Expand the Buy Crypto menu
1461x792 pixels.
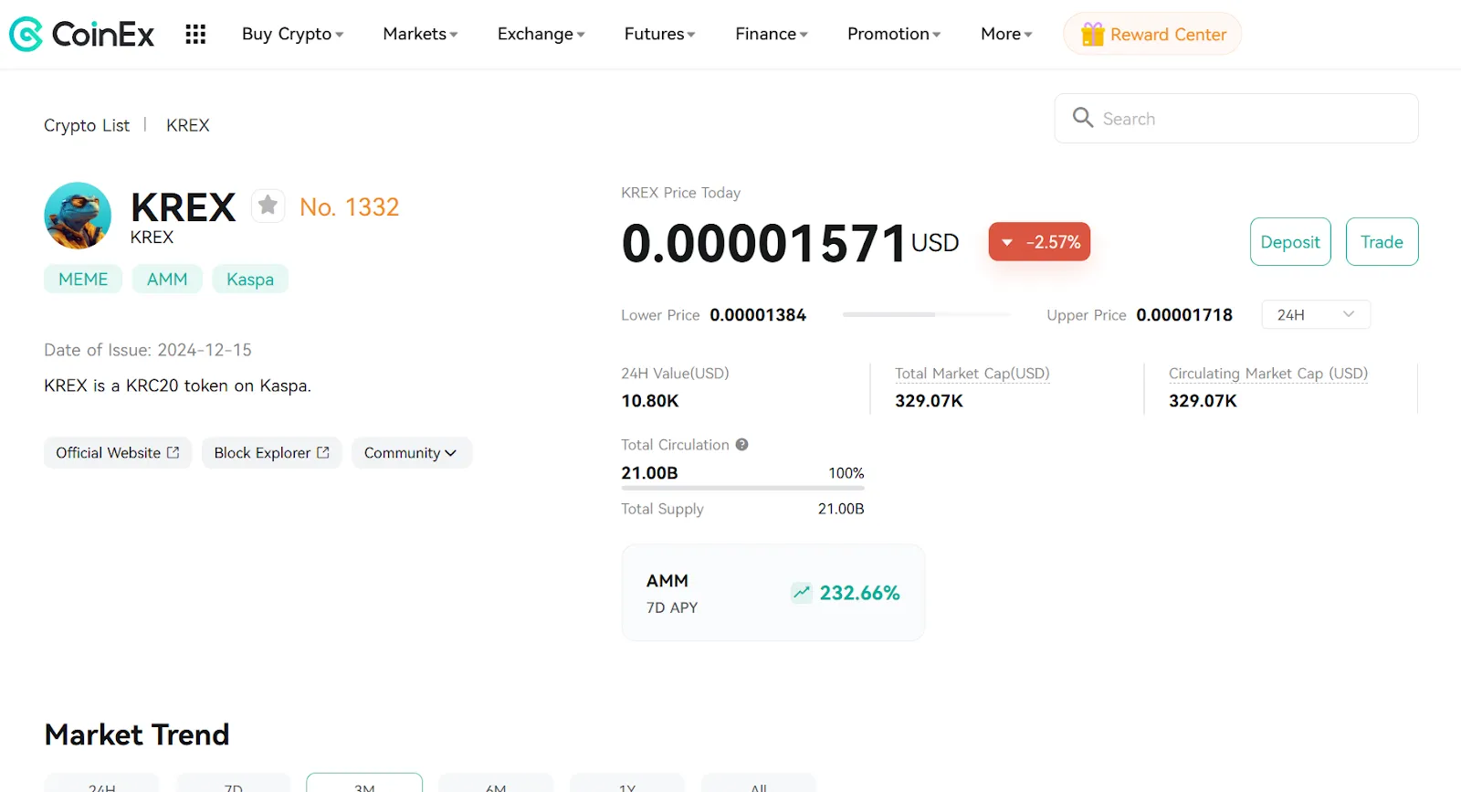pos(292,34)
